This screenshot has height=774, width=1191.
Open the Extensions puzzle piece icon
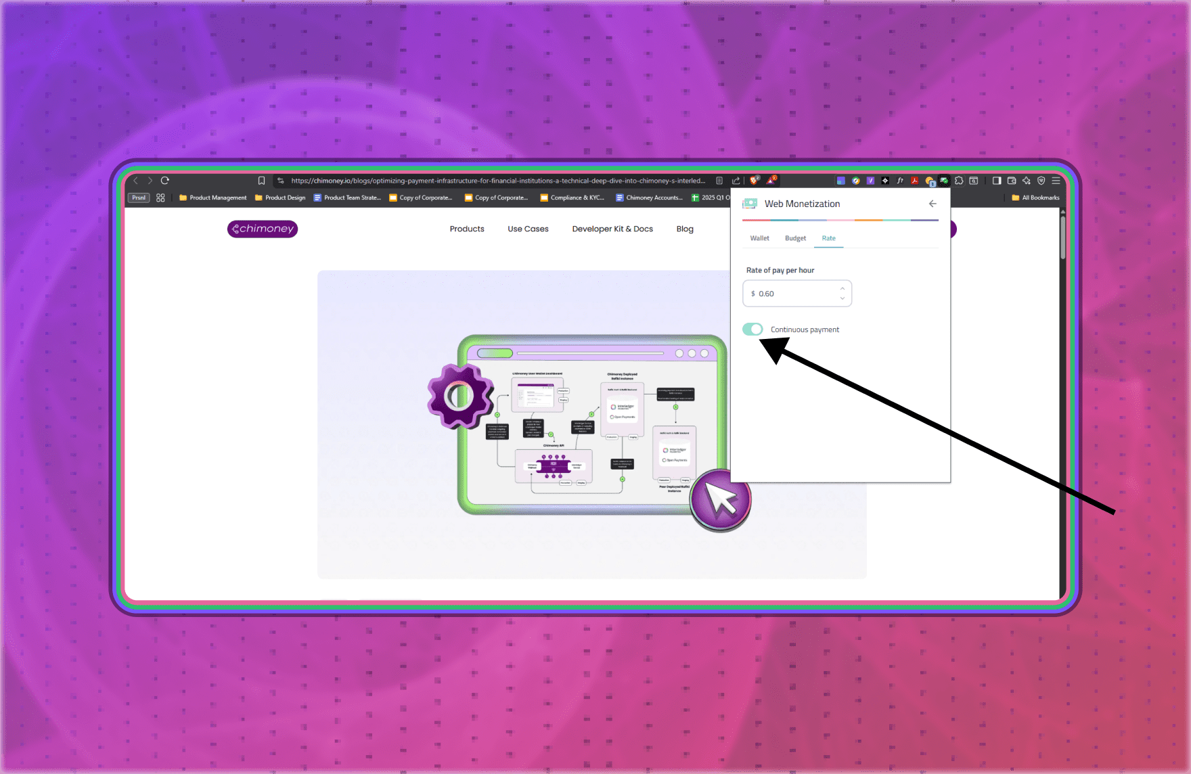959,181
